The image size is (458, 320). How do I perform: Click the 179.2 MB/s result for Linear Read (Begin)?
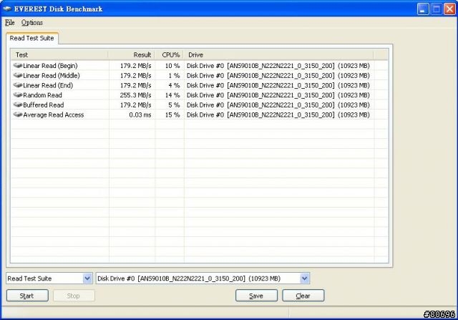click(x=136, y=66)
